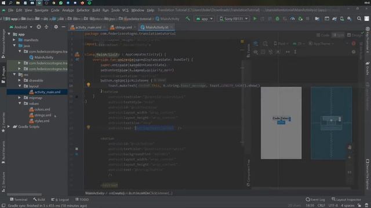Image resolution: width=371 pixels, height=208 pixels.
Task: Open the TODO tool window
Action: pyautogui.click(x=82, y=199)
